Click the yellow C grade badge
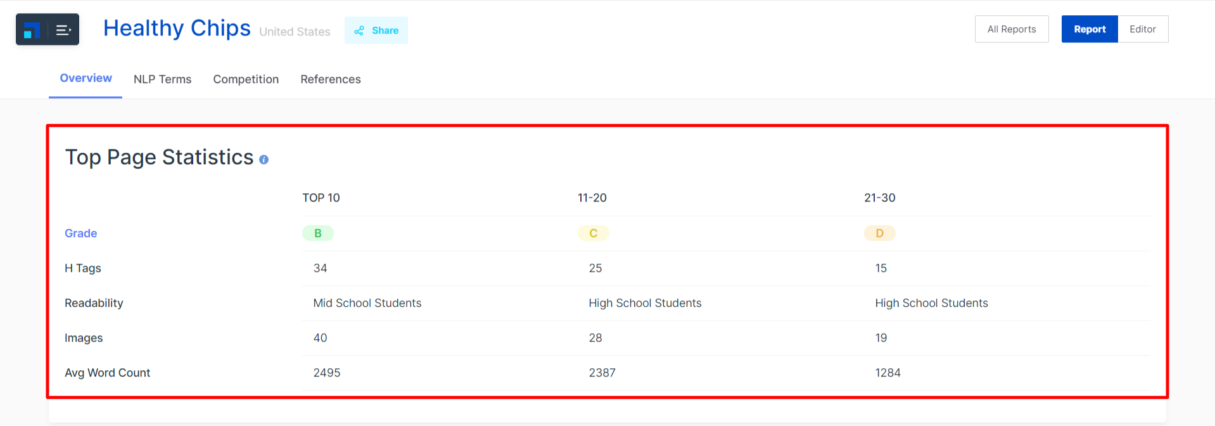 click(593, 233)
